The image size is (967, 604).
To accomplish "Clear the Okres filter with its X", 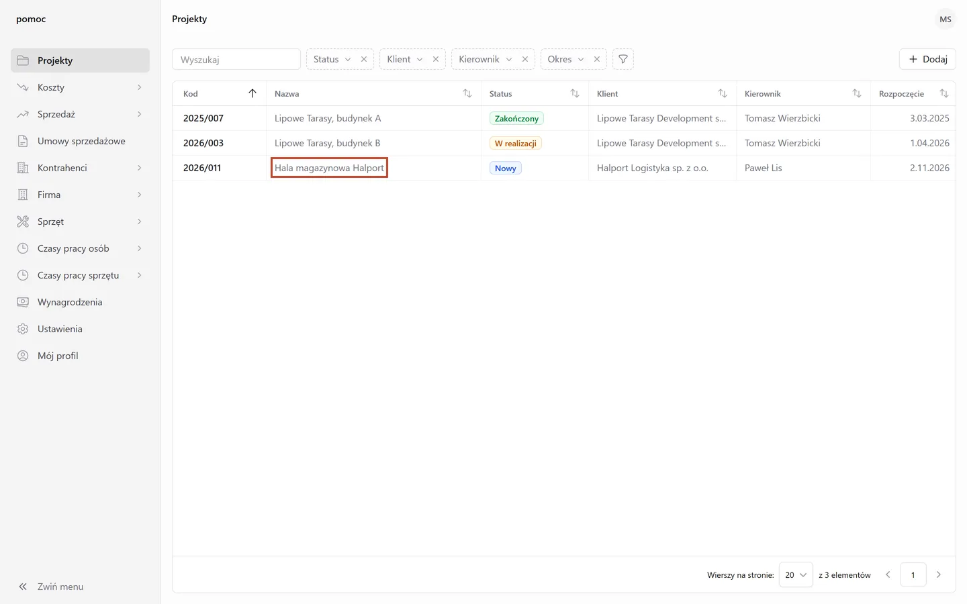I will [x=597, y=59].
